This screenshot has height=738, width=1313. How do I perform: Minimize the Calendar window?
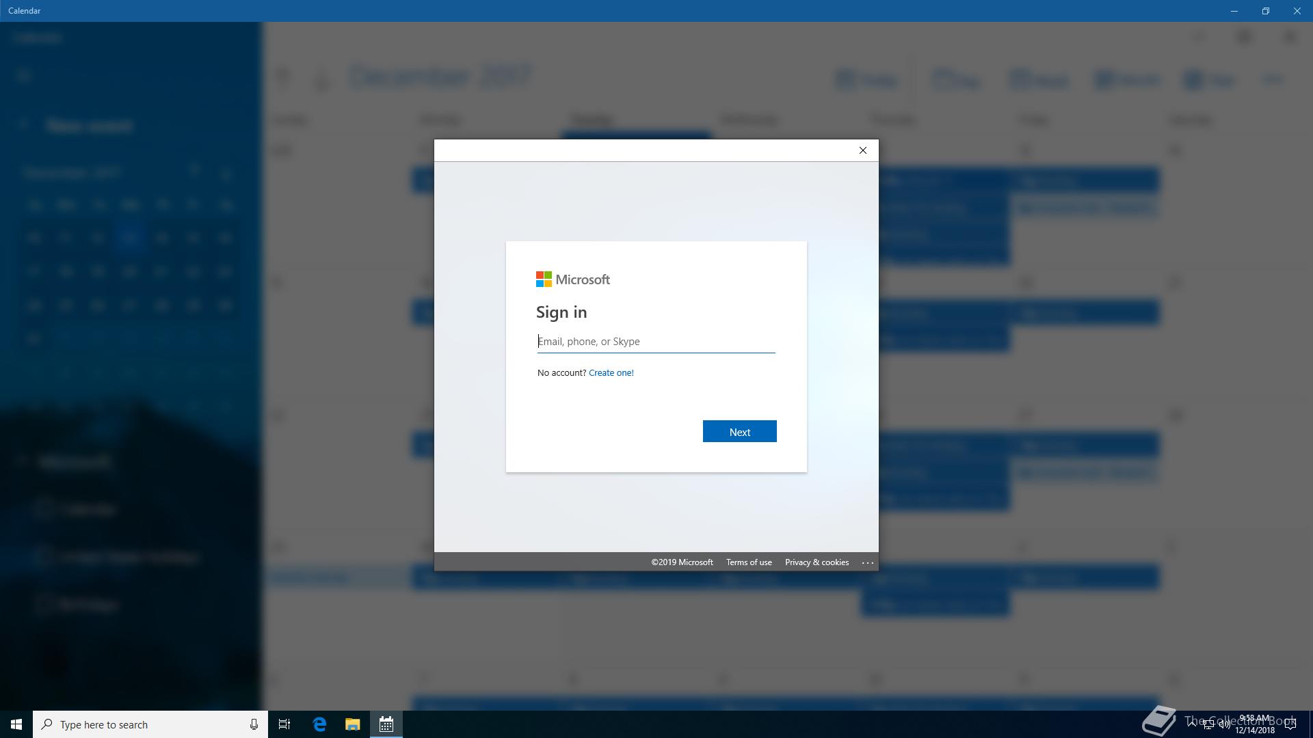click(1234, 11)
